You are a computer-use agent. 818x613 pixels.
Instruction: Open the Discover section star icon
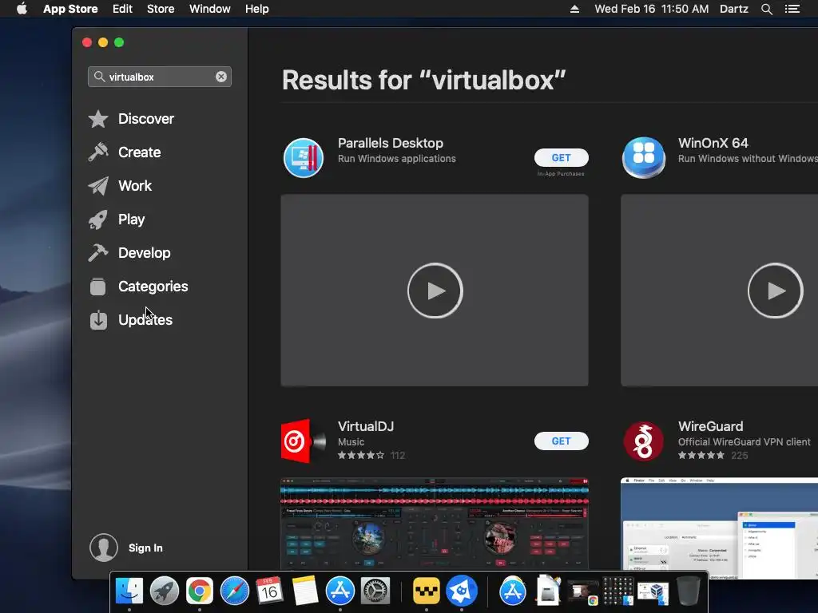coord(98,119)
